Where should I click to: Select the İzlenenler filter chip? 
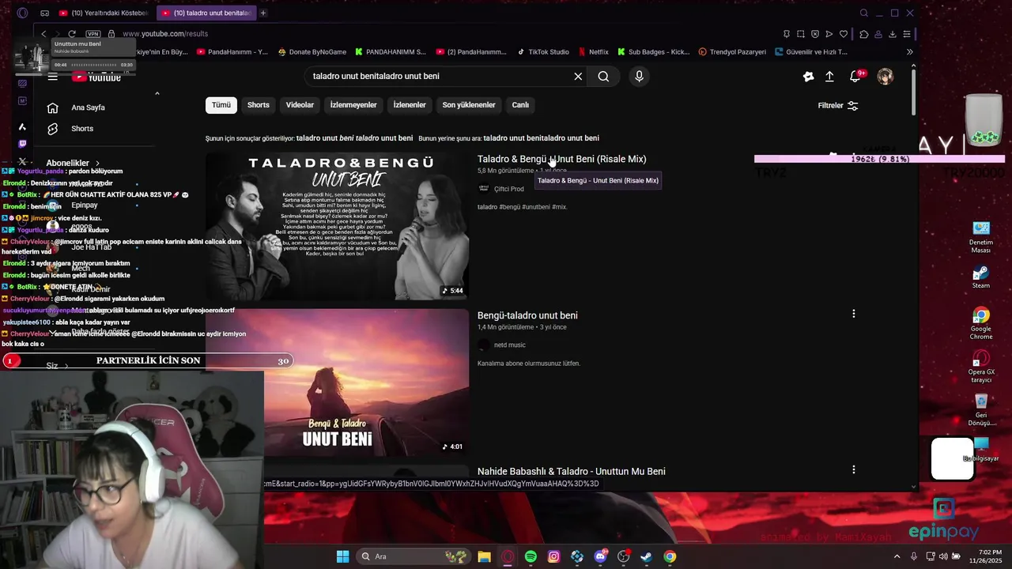[410, 105]
